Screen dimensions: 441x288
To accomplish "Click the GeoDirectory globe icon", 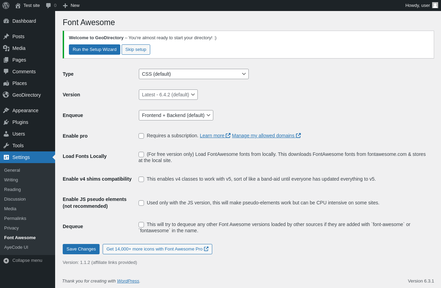I will tap(6, 95).
